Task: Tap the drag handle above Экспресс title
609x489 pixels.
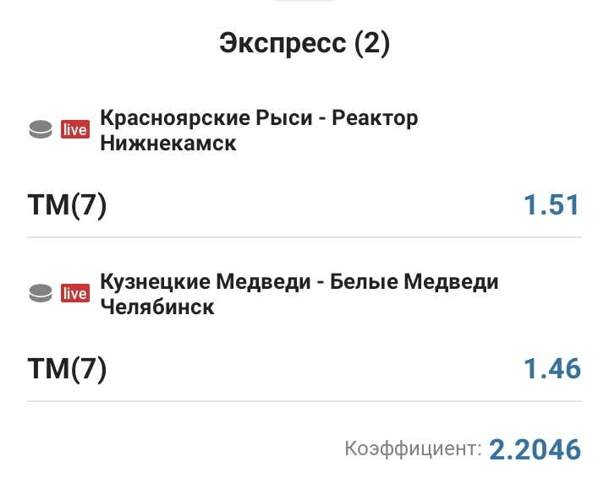Action: pyautogui.click(x=304, y=3)
